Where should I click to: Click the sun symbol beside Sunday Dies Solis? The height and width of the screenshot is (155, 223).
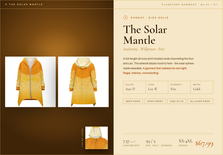click(126, 18)
